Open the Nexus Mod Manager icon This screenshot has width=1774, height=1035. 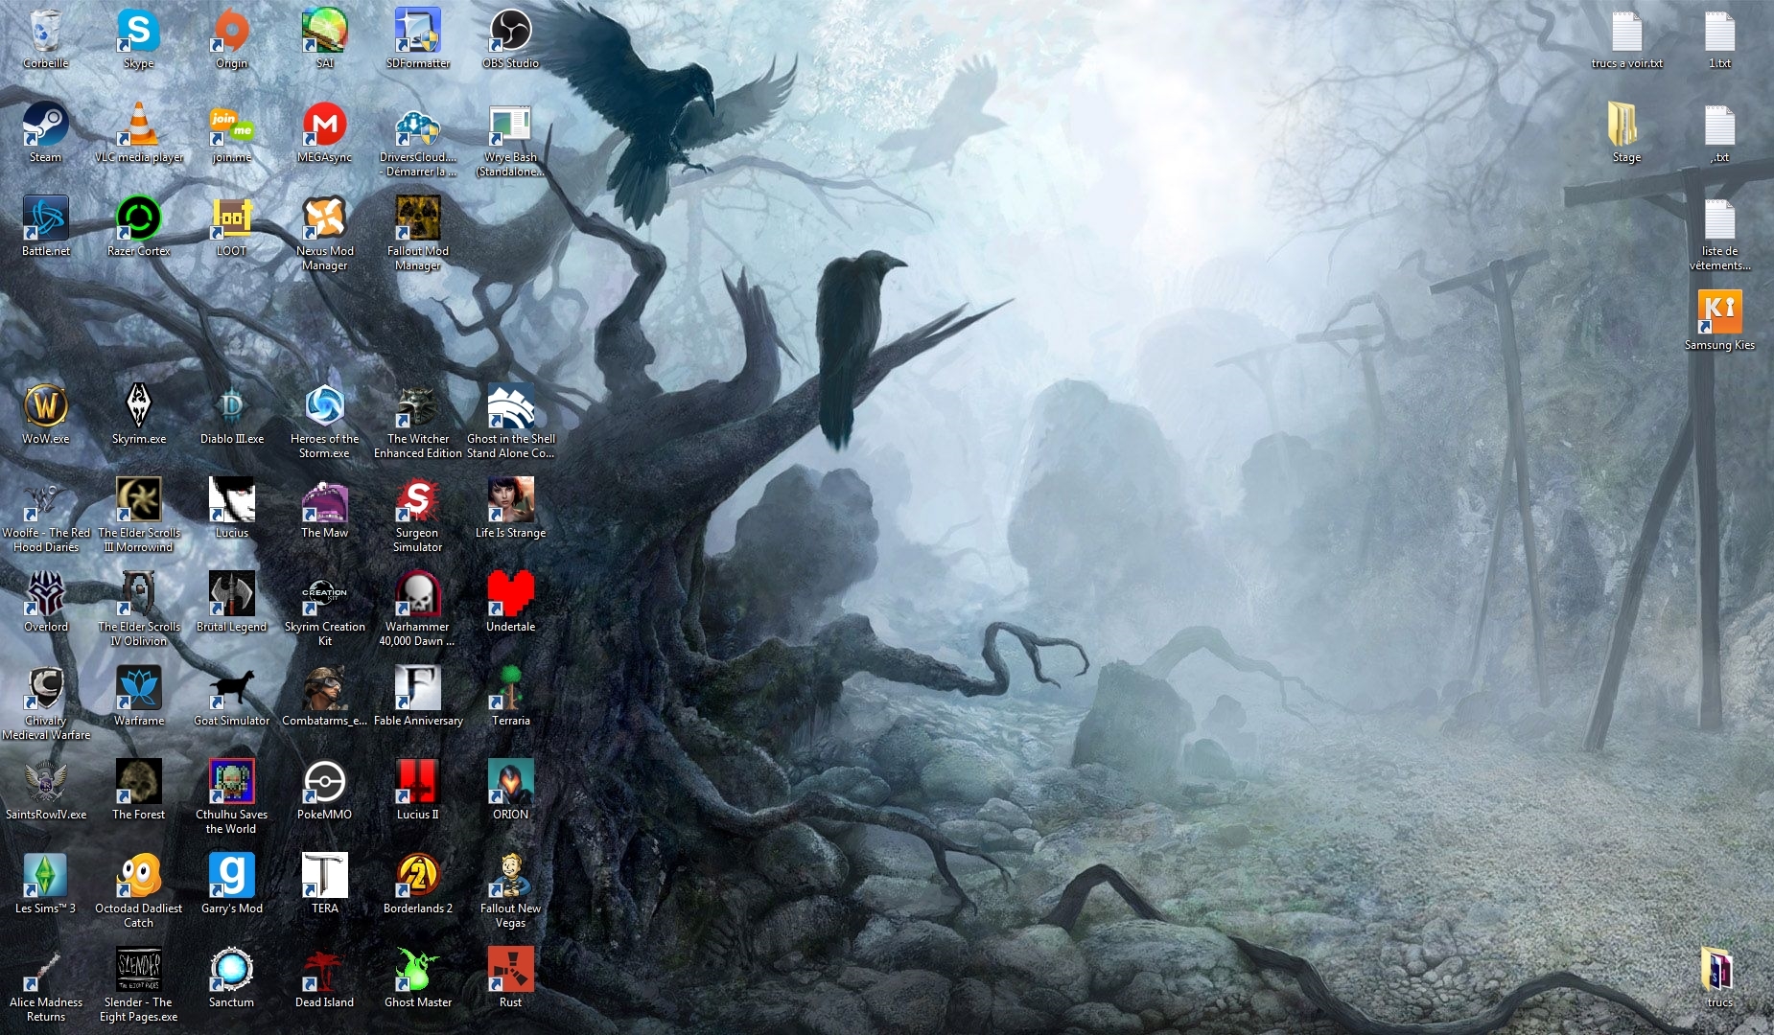(324, 218)
